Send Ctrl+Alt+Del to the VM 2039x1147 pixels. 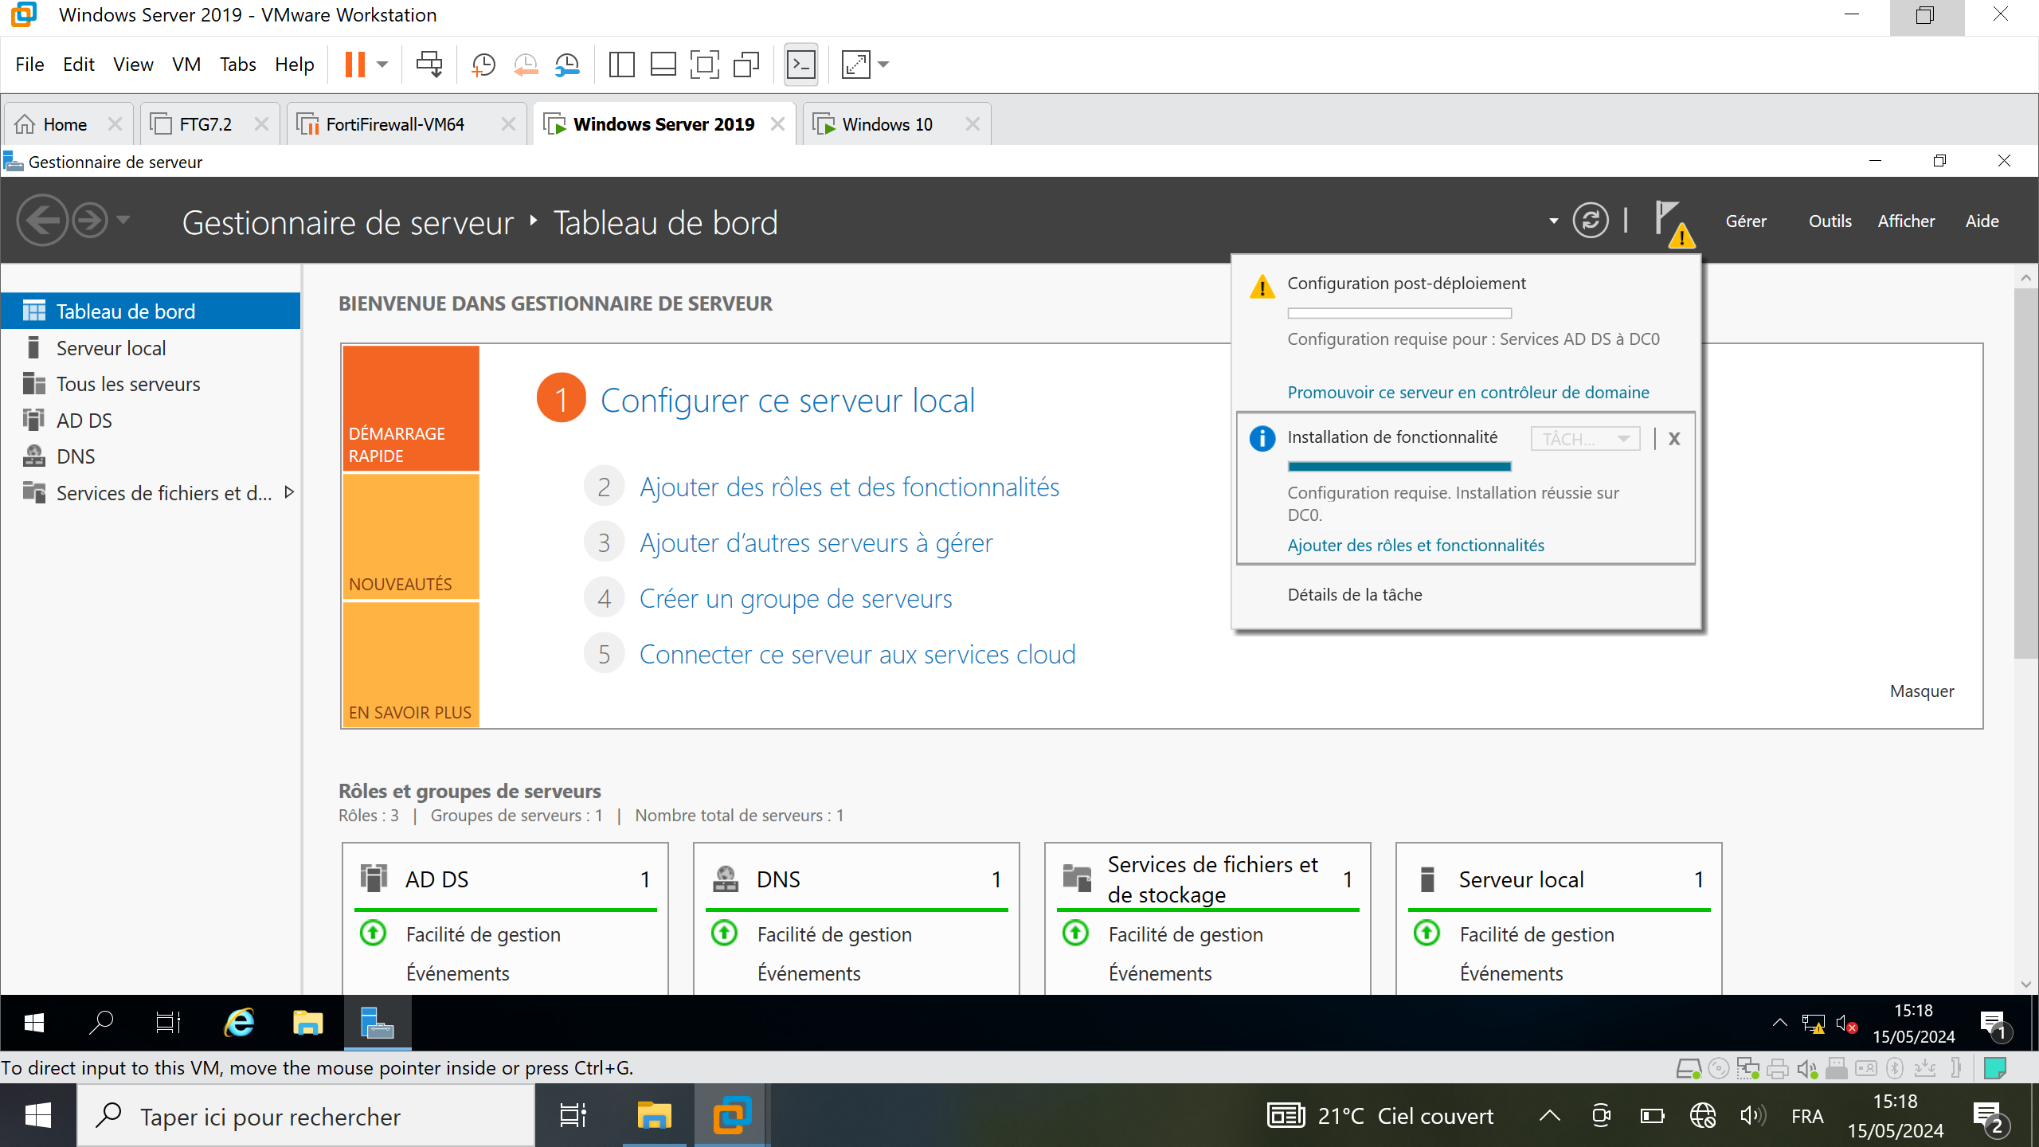click(x=429, y=65)
